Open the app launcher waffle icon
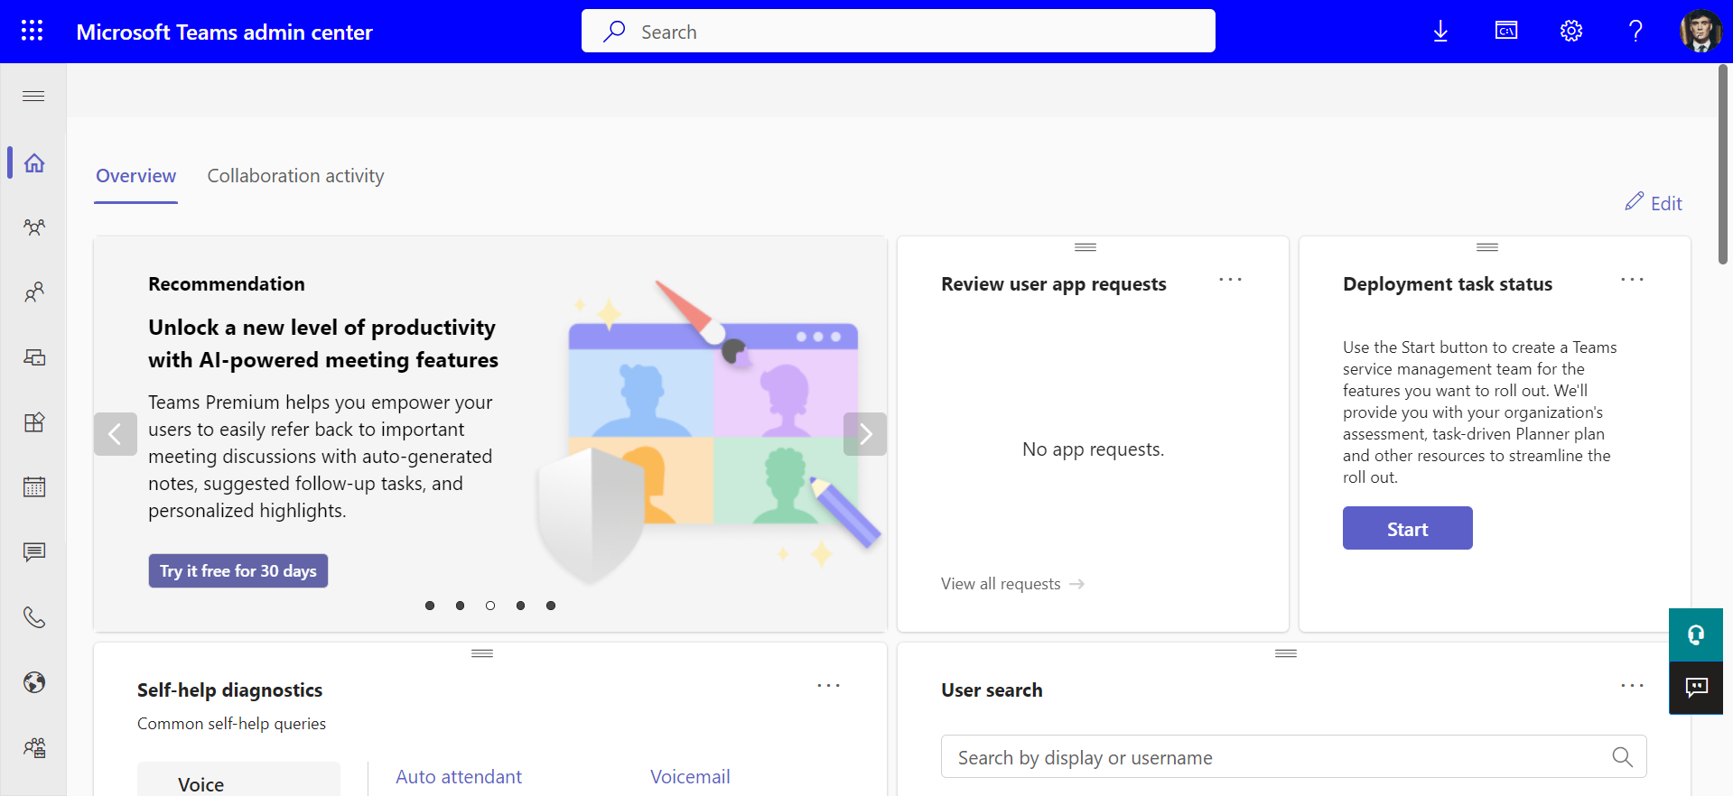This screenshot has height=796, width=1733. (32, 31)
